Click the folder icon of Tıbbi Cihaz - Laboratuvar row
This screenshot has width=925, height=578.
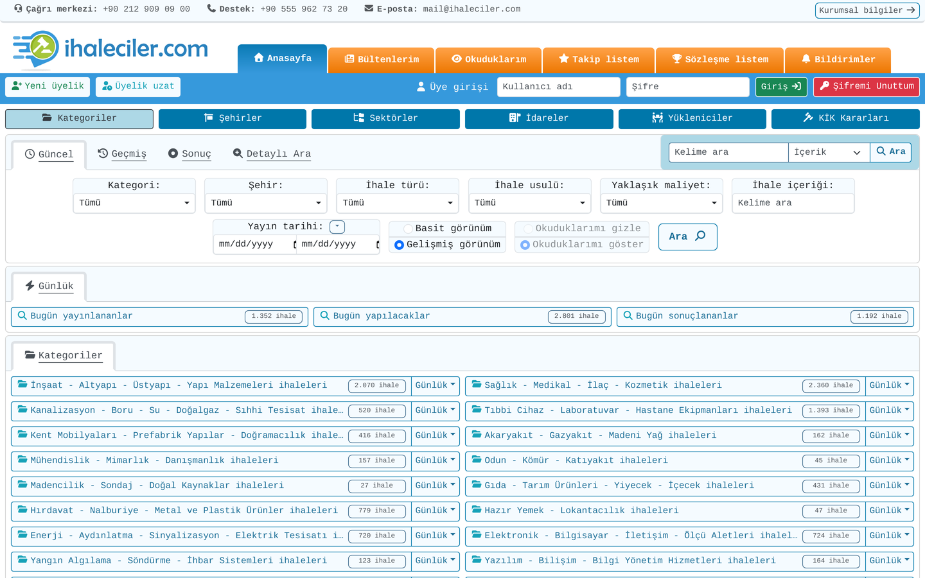[x=477, y=410]
